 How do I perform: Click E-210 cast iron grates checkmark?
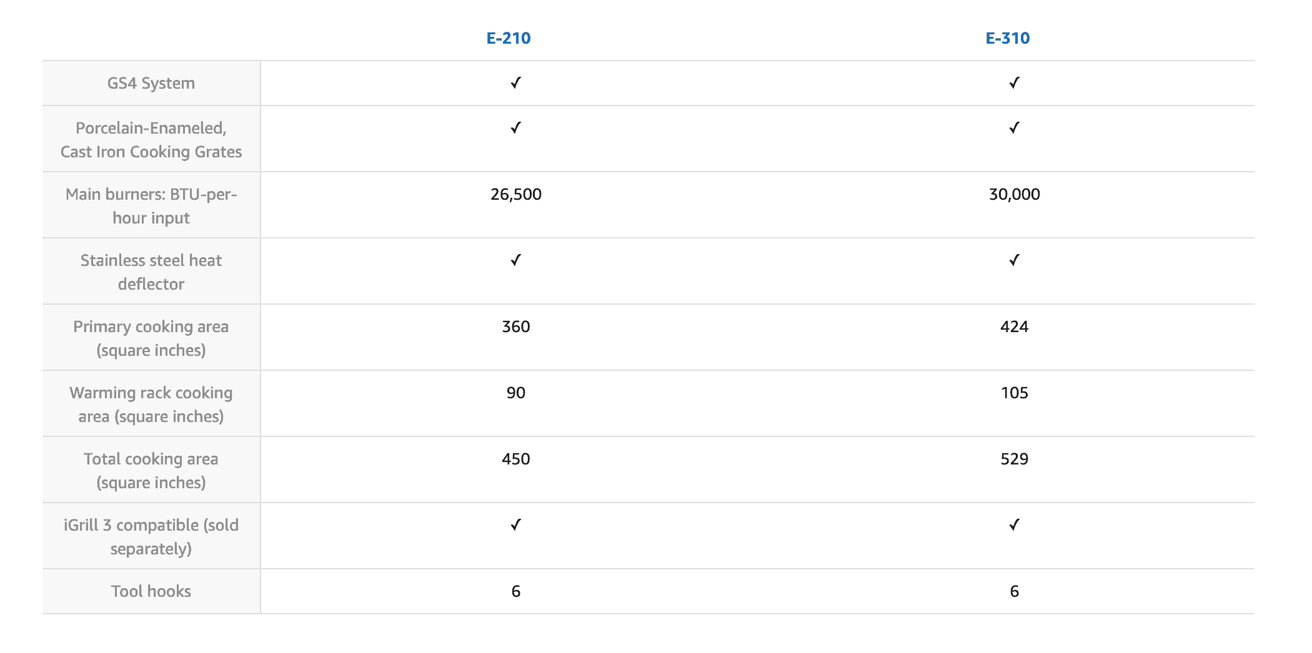(x=515, y=128)
